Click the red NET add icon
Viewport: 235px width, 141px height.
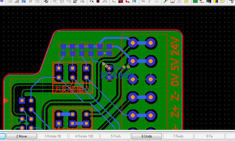[75, 1]
